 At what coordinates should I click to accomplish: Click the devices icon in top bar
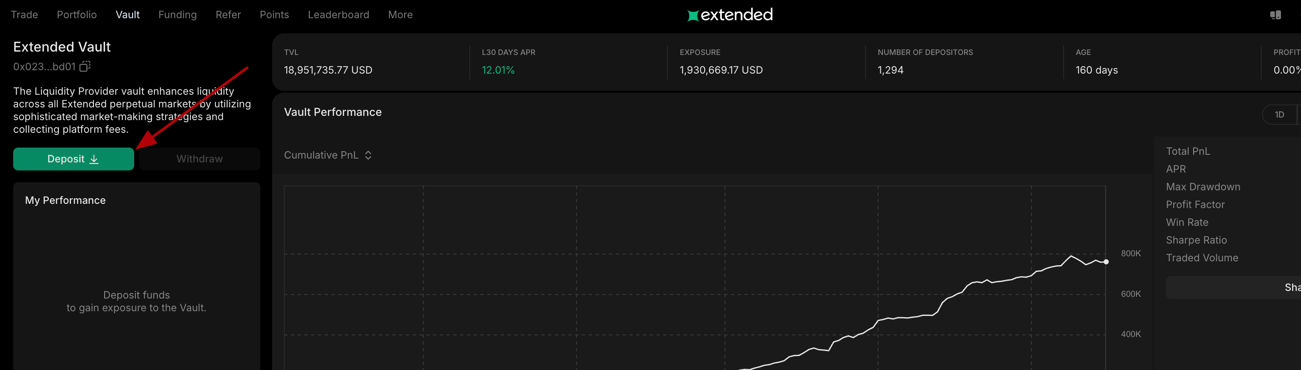pos(1275,15)
